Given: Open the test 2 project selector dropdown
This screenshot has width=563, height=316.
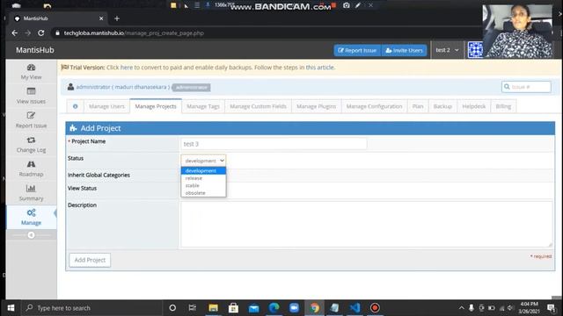Looking at the screenshot, I should 447,50.
